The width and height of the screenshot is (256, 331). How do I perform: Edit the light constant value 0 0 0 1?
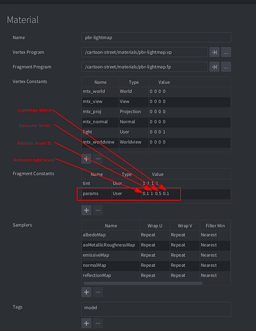point(158,132)
